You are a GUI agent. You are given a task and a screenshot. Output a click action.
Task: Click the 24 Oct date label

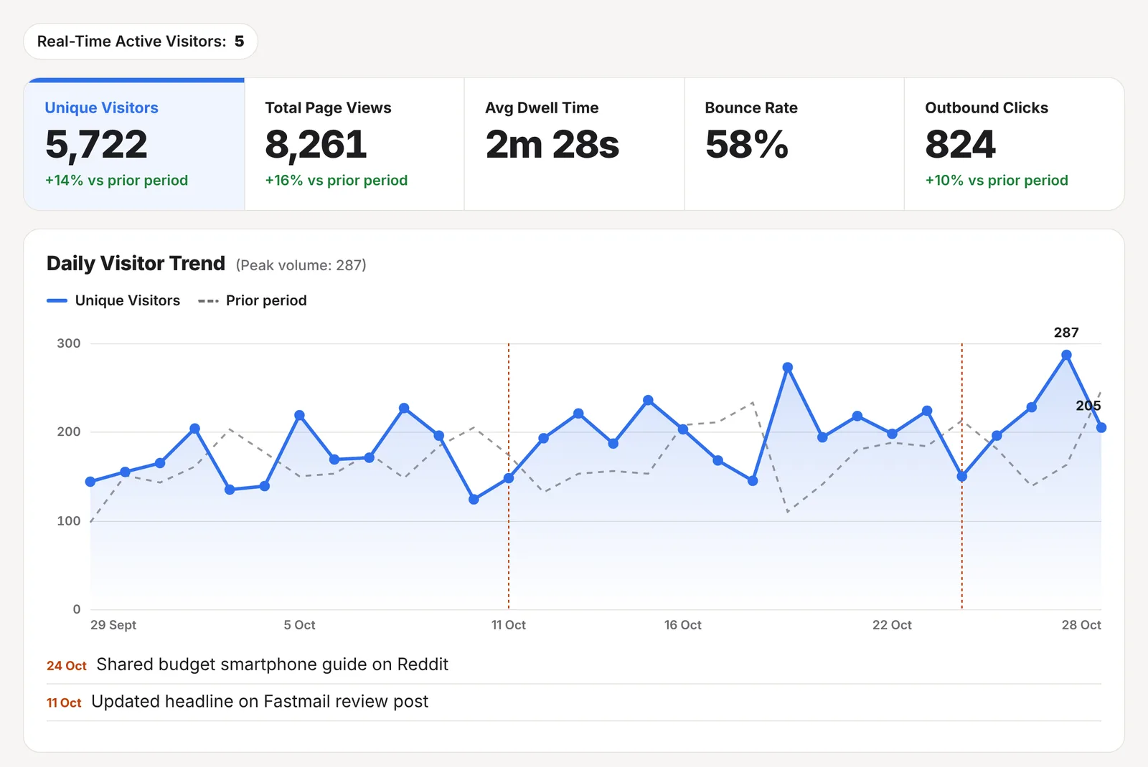(x=67, y=666)
